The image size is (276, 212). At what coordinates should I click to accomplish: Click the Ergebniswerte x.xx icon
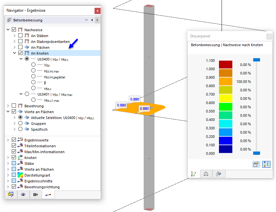pyautogui.click(x=20, y=139)
